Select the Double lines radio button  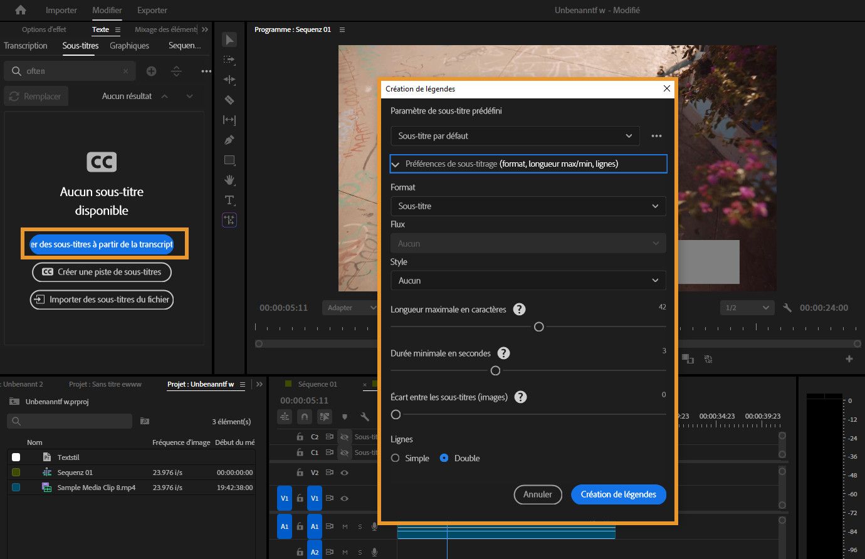coord(444,458)
